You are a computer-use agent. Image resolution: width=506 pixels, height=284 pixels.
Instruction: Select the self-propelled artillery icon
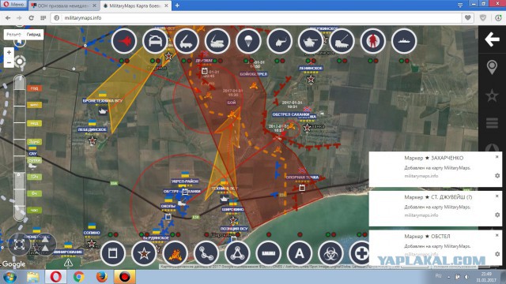pyautogui.click(x=342, y=41)
